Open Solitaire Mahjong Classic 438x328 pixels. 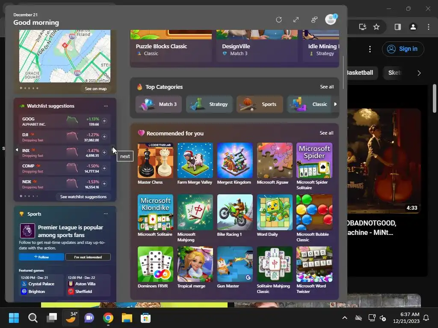275,270
